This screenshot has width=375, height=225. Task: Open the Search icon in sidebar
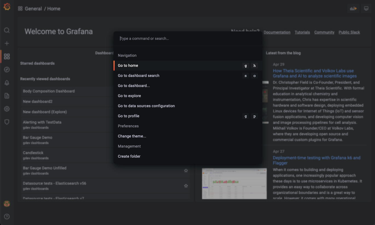point(7,30)
